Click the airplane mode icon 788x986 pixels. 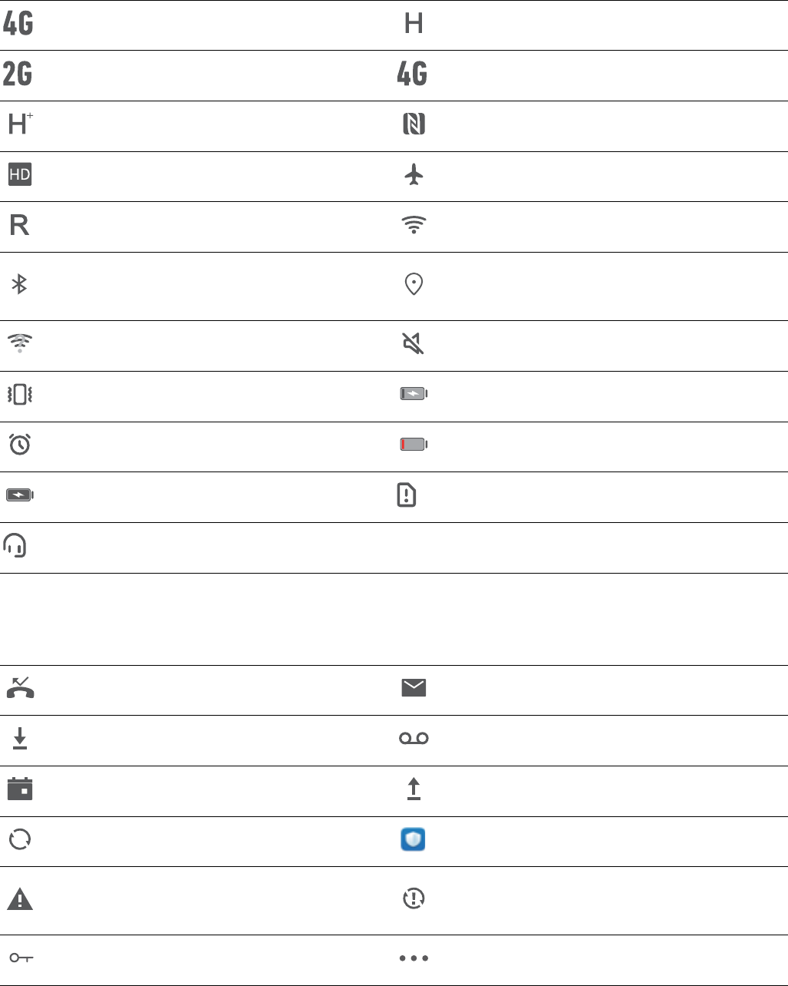point(414,176)
